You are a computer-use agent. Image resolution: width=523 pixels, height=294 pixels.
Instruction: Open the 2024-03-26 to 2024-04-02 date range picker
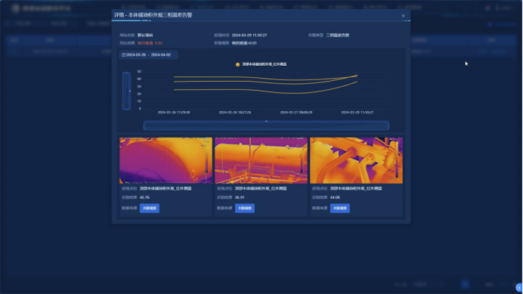[148, 54]
